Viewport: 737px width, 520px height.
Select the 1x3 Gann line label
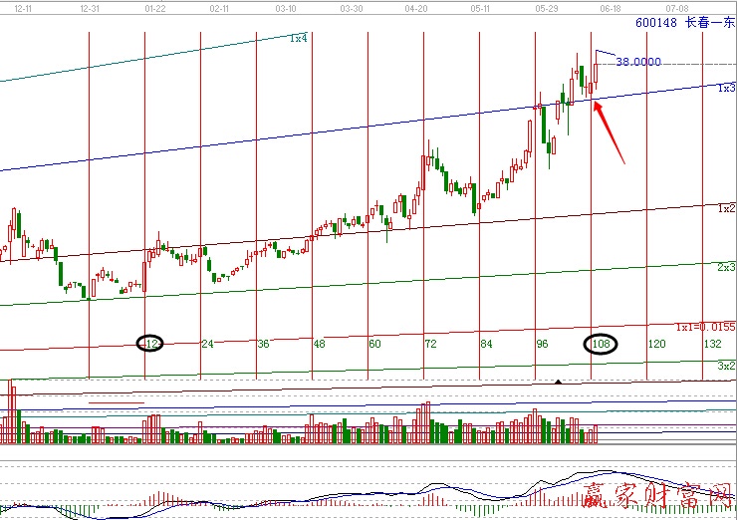tap(726, 88)
